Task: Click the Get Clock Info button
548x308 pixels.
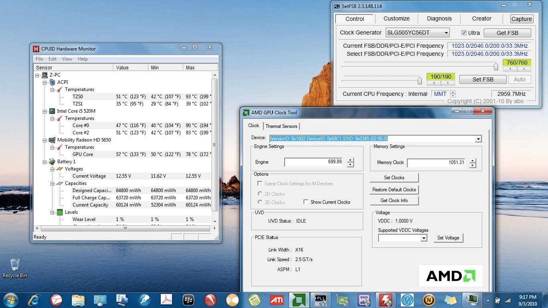Action: 394,201
